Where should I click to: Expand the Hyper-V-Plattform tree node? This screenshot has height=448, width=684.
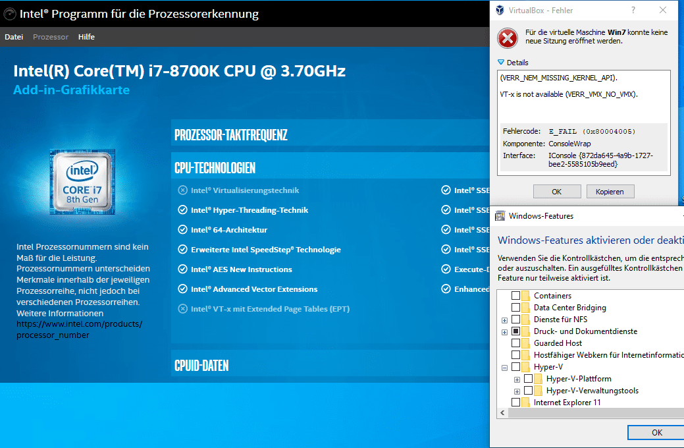(x=517, y=379)
